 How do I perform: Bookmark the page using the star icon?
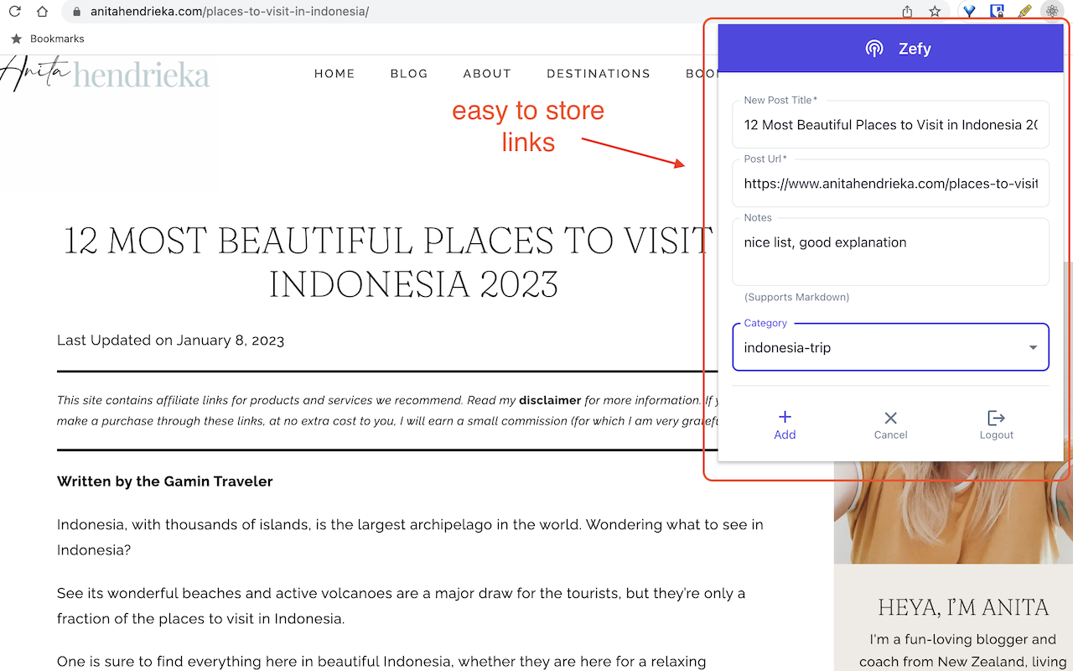pyautogui.click(x=934, y=12)
